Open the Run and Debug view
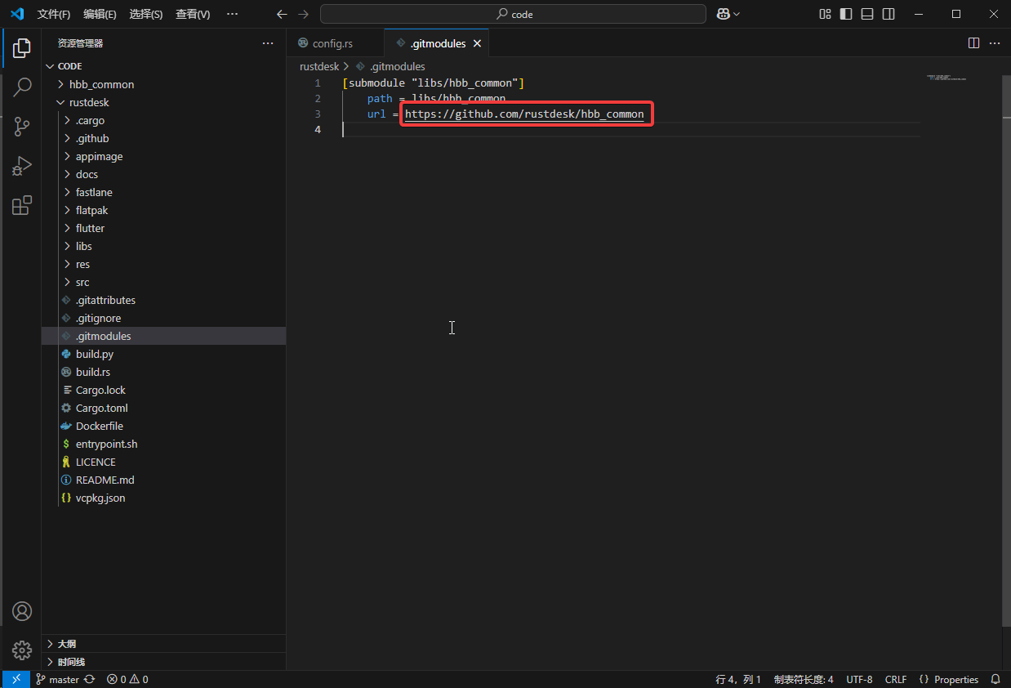 [22, 167]
